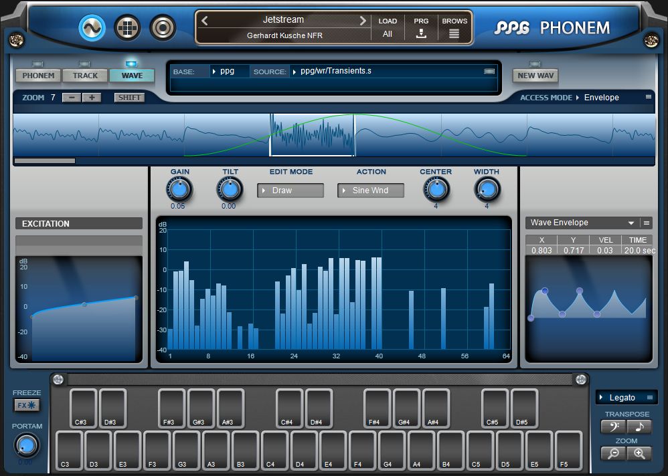Image resolution: width=668 pixels, height=476 pixels.
Task: Click the waveform horizontal scrollbar thumb
Action: pos(45,161)
